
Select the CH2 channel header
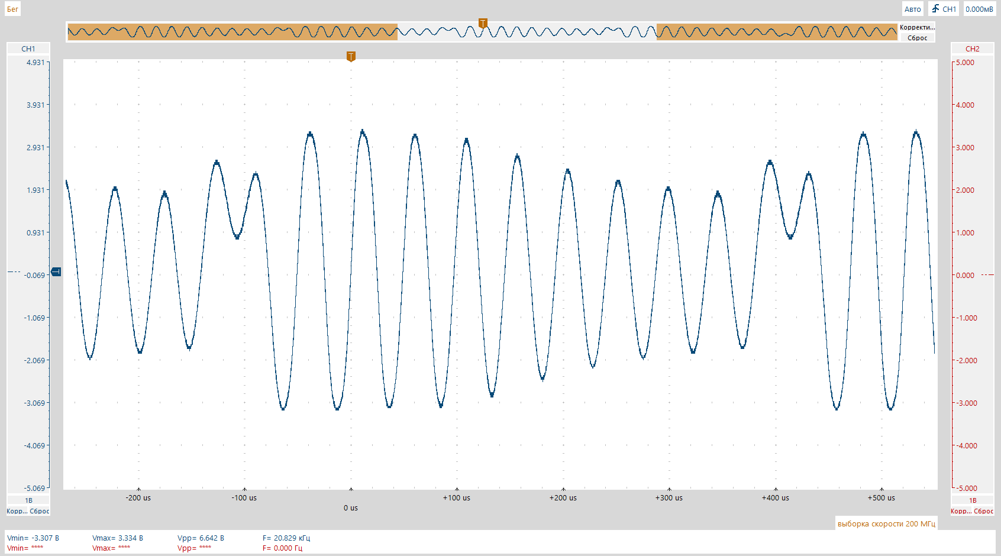click(972, 49)
